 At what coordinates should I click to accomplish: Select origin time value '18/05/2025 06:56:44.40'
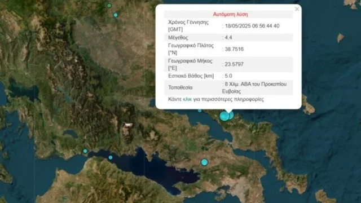click(252, 26)
